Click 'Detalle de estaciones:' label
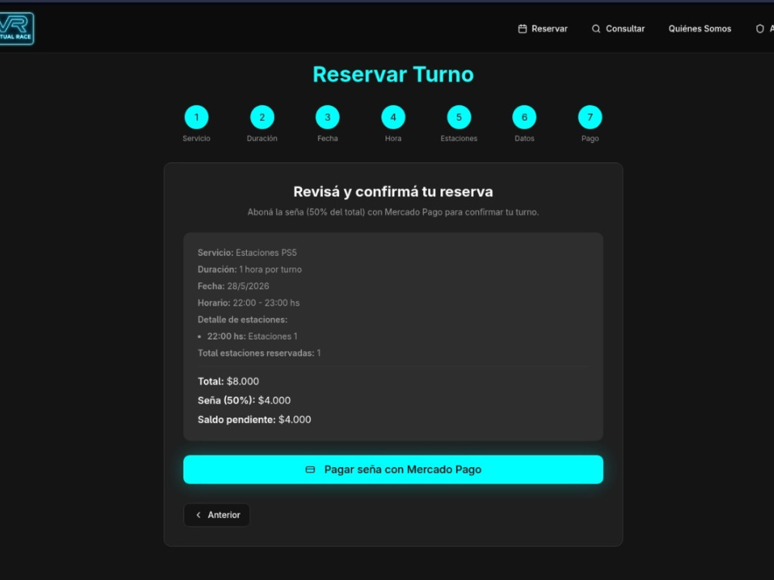The image size is (774, 580). click(x=242, y=319)
